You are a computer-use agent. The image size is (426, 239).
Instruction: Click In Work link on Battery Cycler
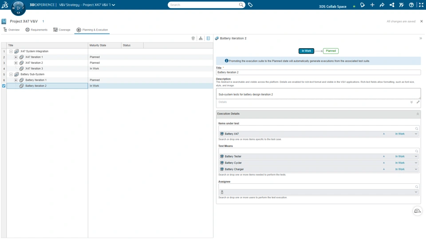coord(400,163)
